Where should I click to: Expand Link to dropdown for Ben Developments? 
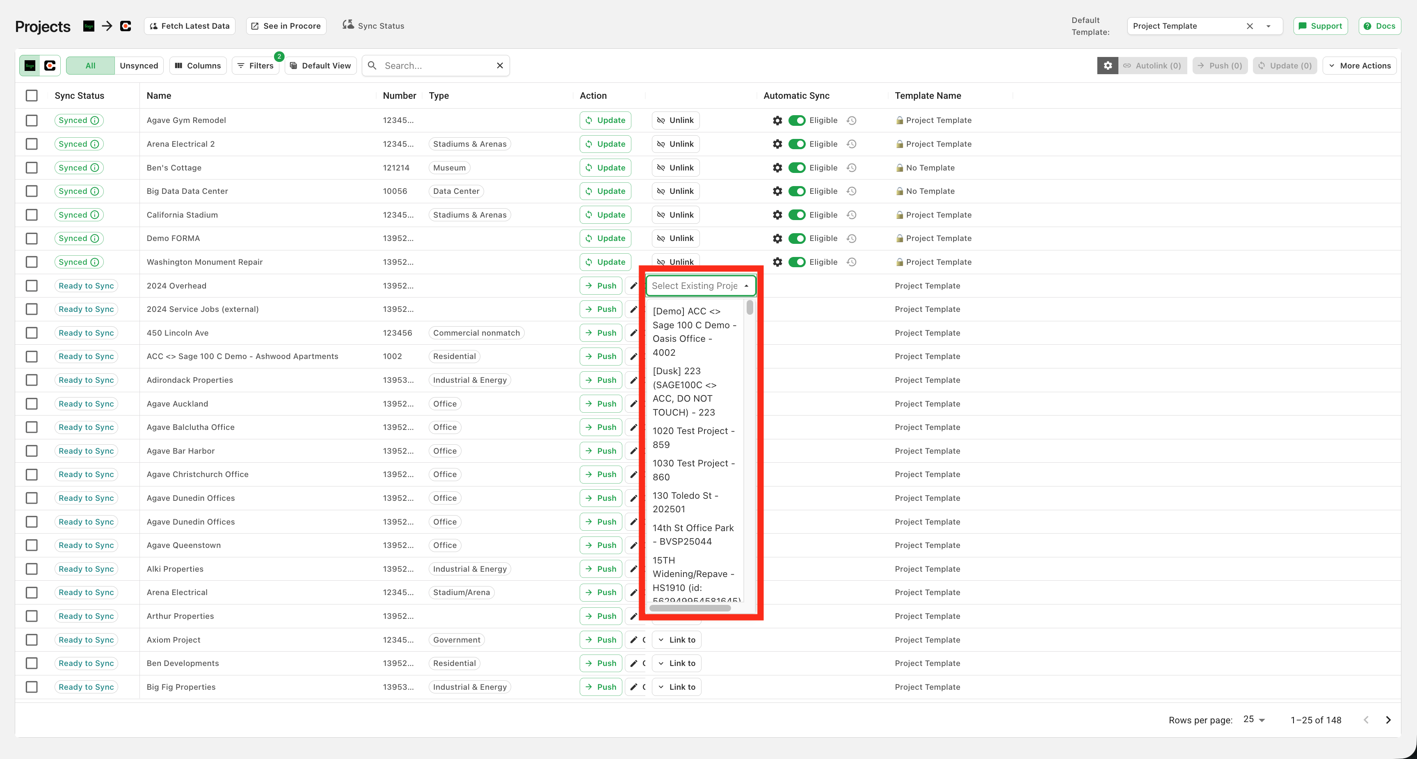pyautogui.click(x=677, y=664)
